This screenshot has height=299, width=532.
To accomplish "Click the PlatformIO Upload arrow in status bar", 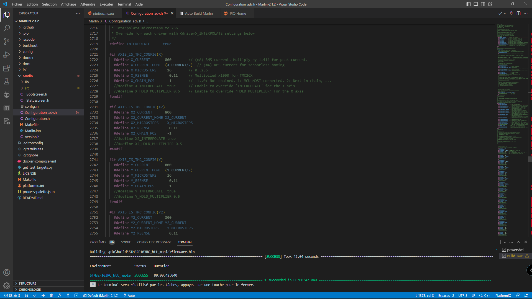I will tap(43, 296).
